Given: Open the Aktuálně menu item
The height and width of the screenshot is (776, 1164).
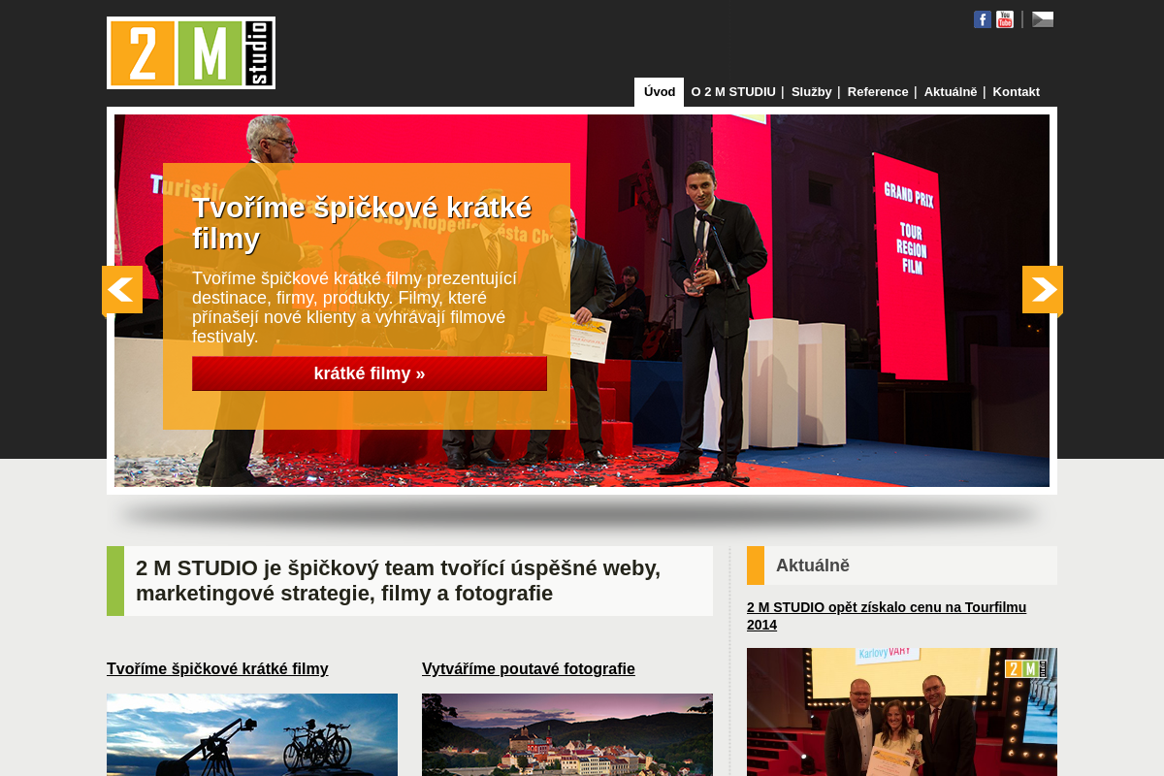Looking at the screenshot, I should click(x=951, y=92).
